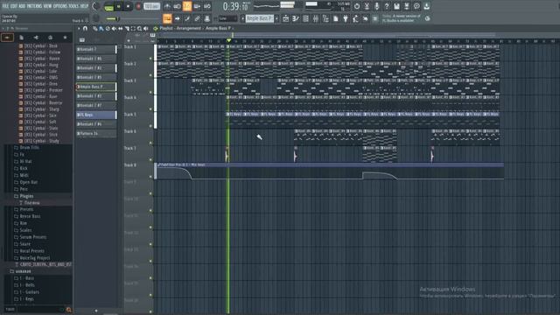Open the piano roll view icon
The image size is (560, 315).
coord(296,18)
